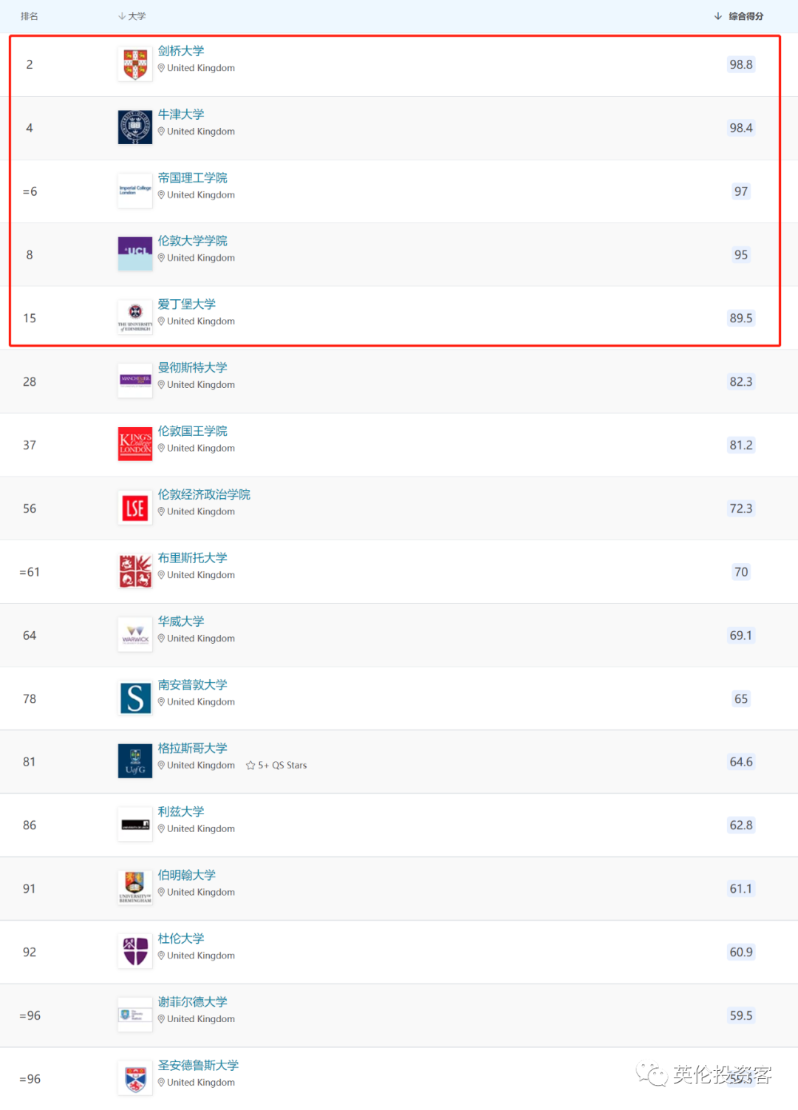Click rank =61 in the 布里斯托大学 row
Viewport: 798px width, 1110px height.
[x=30, y=572]
